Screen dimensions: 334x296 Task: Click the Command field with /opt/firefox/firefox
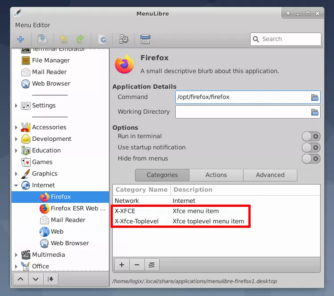248,97
